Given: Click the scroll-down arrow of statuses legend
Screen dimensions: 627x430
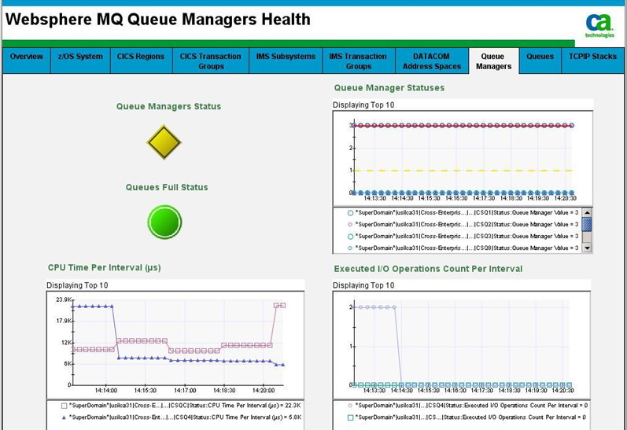Looking at the screenshot, I should pos(587,248).
